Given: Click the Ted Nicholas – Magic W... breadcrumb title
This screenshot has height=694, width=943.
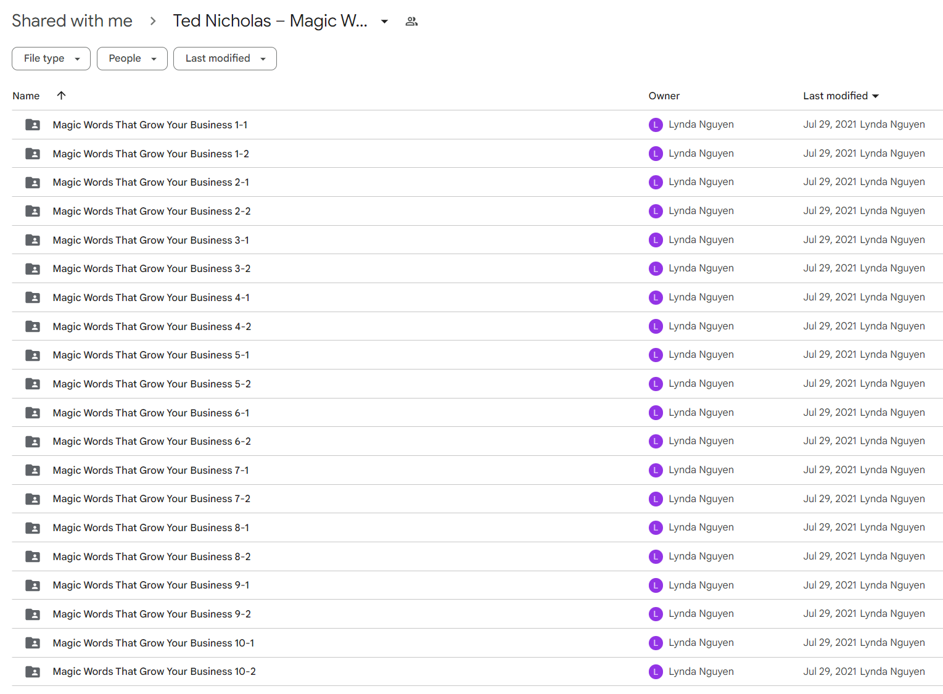Looking at the screenshot, I should click(270, 21).
